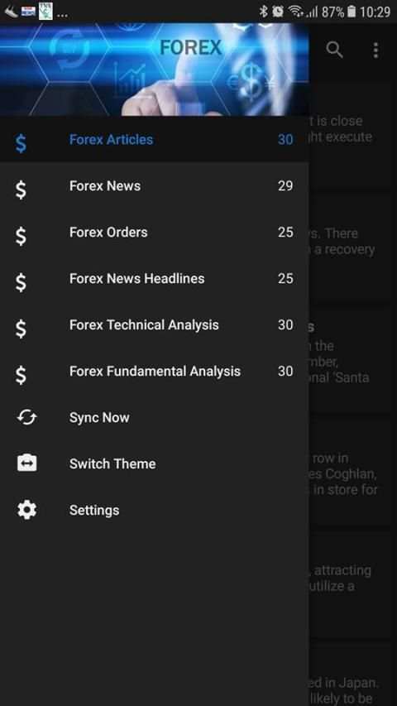Click the Settings gear icon
This screenshot has height=706, width=397.
pyautogui.click(x=26, y=510)
